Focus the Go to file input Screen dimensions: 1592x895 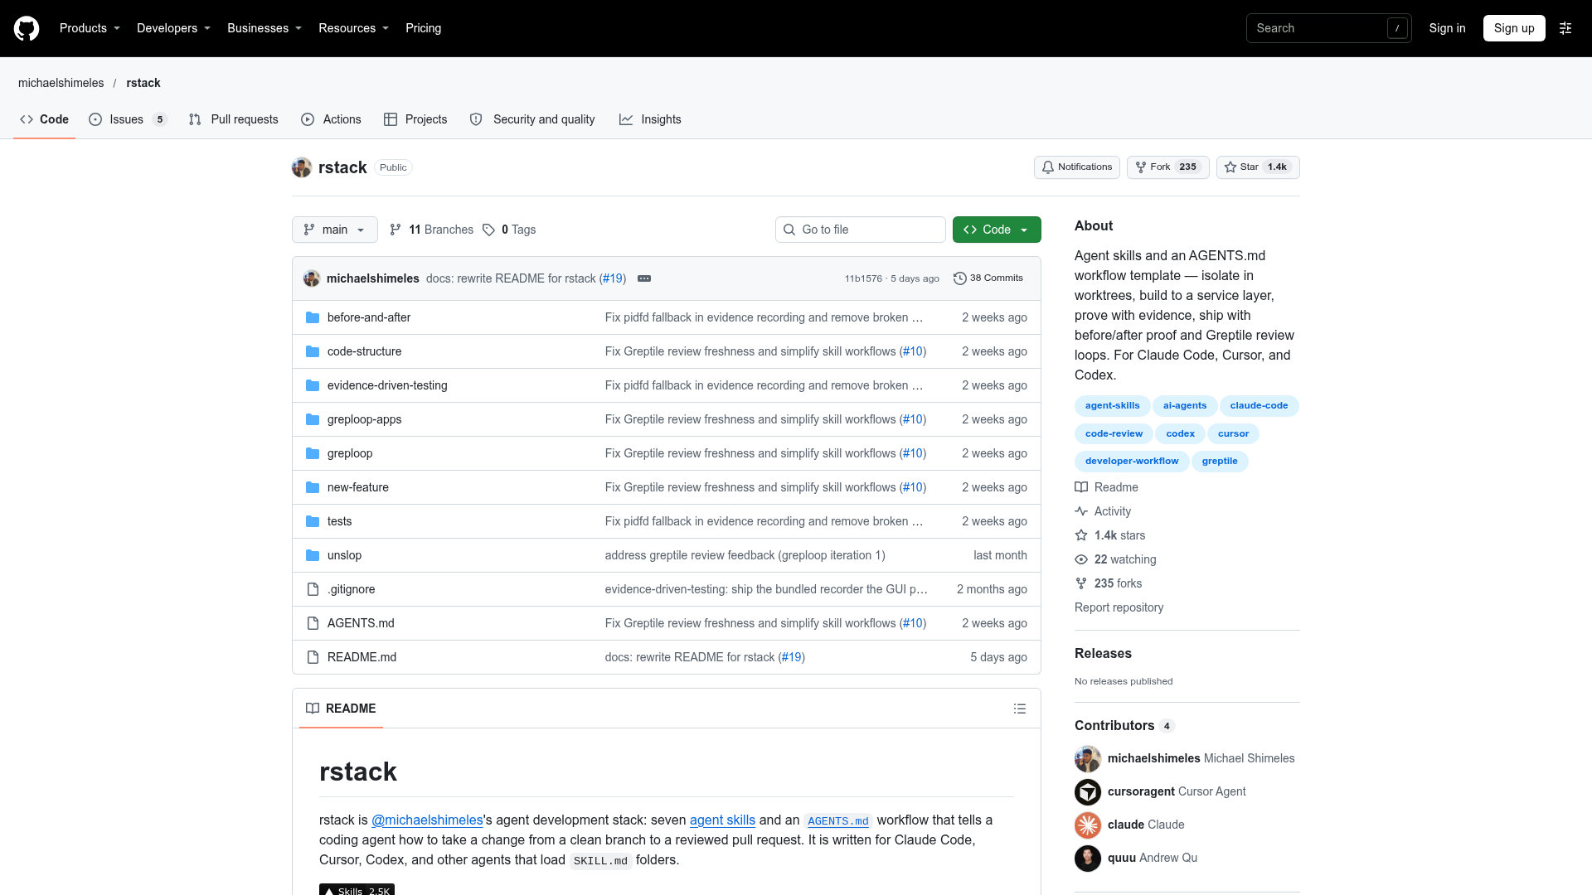point(861,230)
